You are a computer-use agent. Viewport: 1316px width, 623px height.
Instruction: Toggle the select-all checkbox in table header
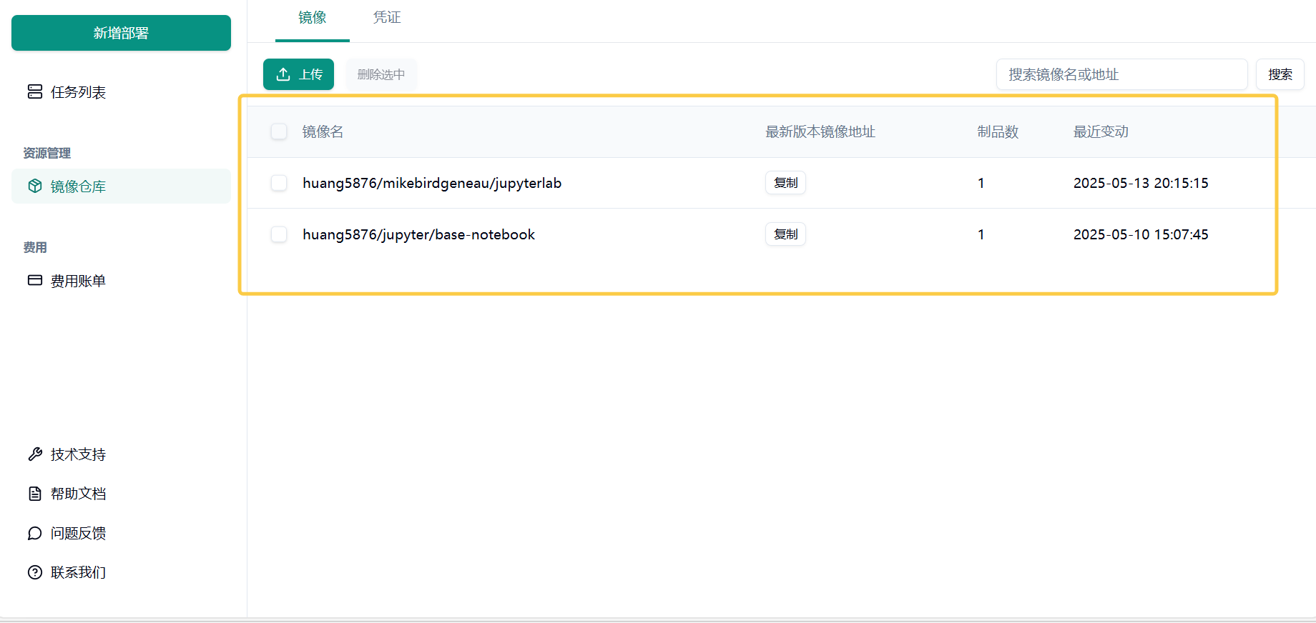[279, 131]
